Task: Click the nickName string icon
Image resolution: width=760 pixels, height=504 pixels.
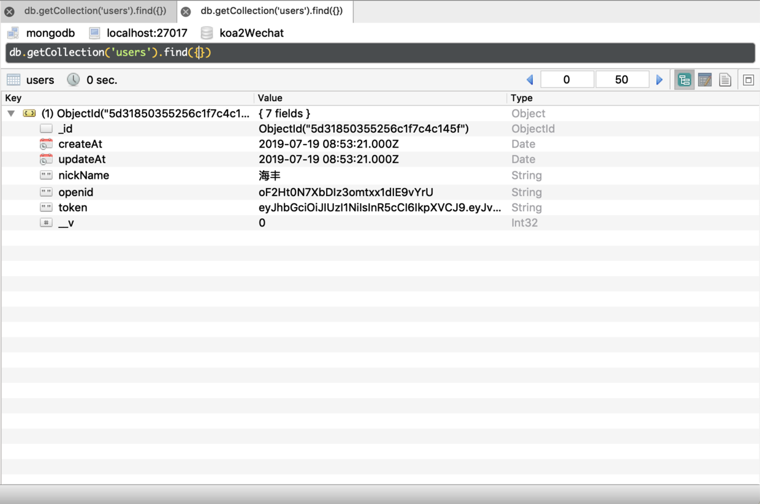Action: [x=46, y=175]
